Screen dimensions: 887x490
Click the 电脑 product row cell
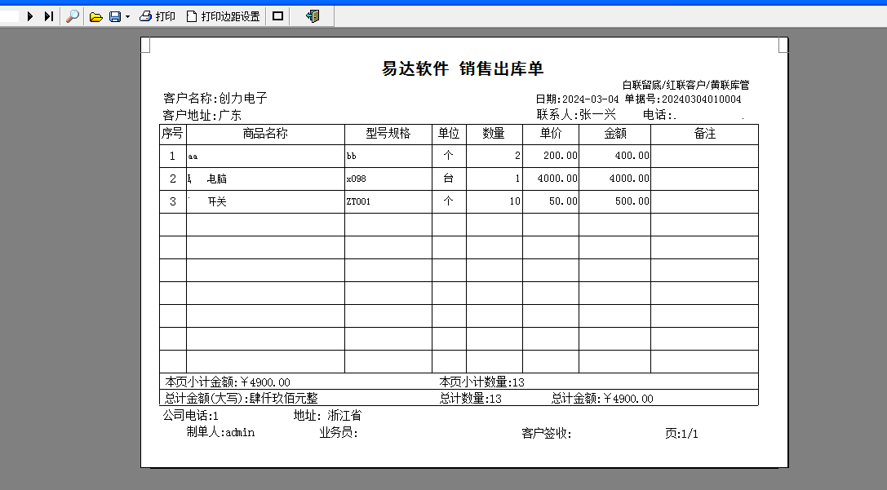coord(265,179)
